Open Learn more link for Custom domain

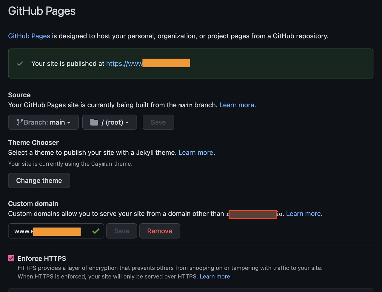pos(304,213)
